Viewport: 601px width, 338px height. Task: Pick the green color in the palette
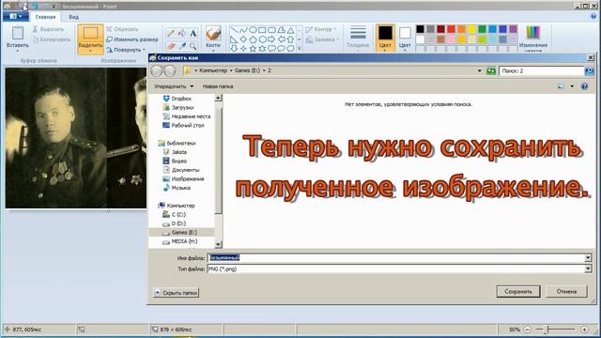click(x=482, y=29)
